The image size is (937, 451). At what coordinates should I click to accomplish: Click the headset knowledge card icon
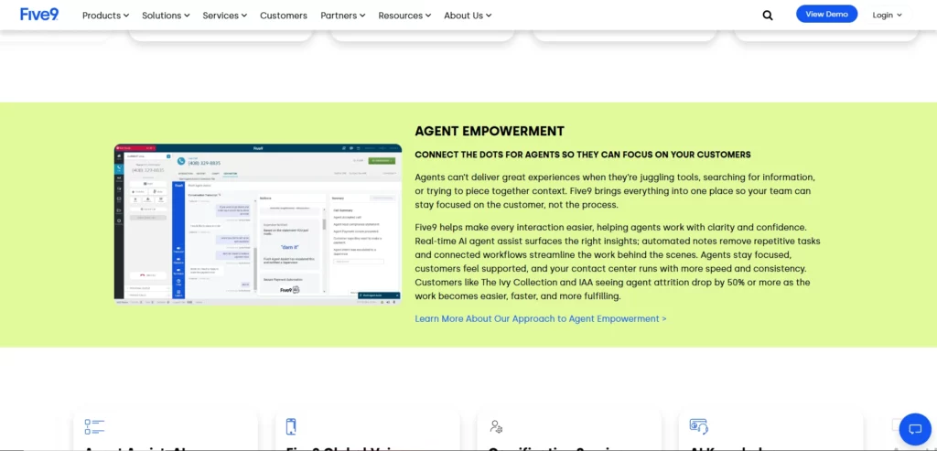698,426
